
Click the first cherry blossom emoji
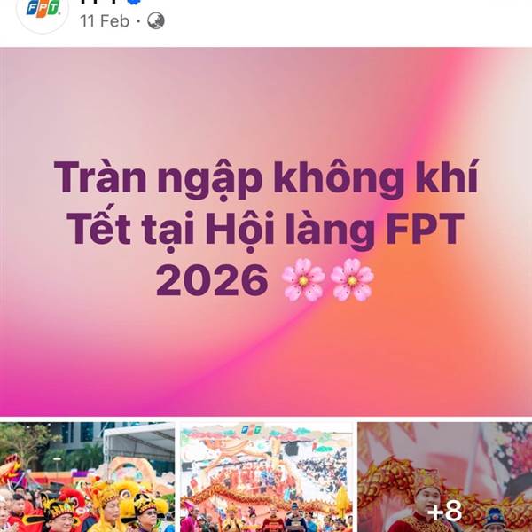tap(303, 280)
